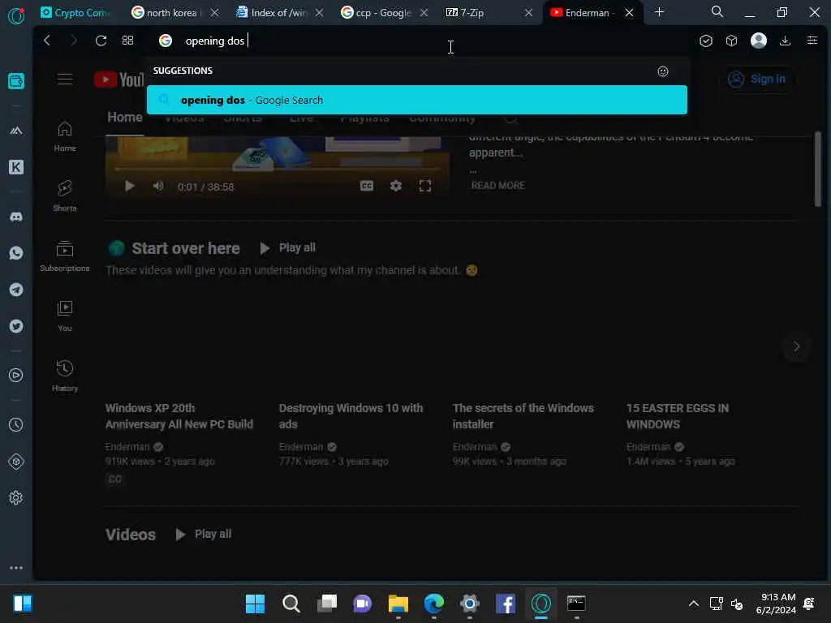831x623 pixels.
Task: Open Subscriptions in YouTube left rail
Action: click(65, 256)
